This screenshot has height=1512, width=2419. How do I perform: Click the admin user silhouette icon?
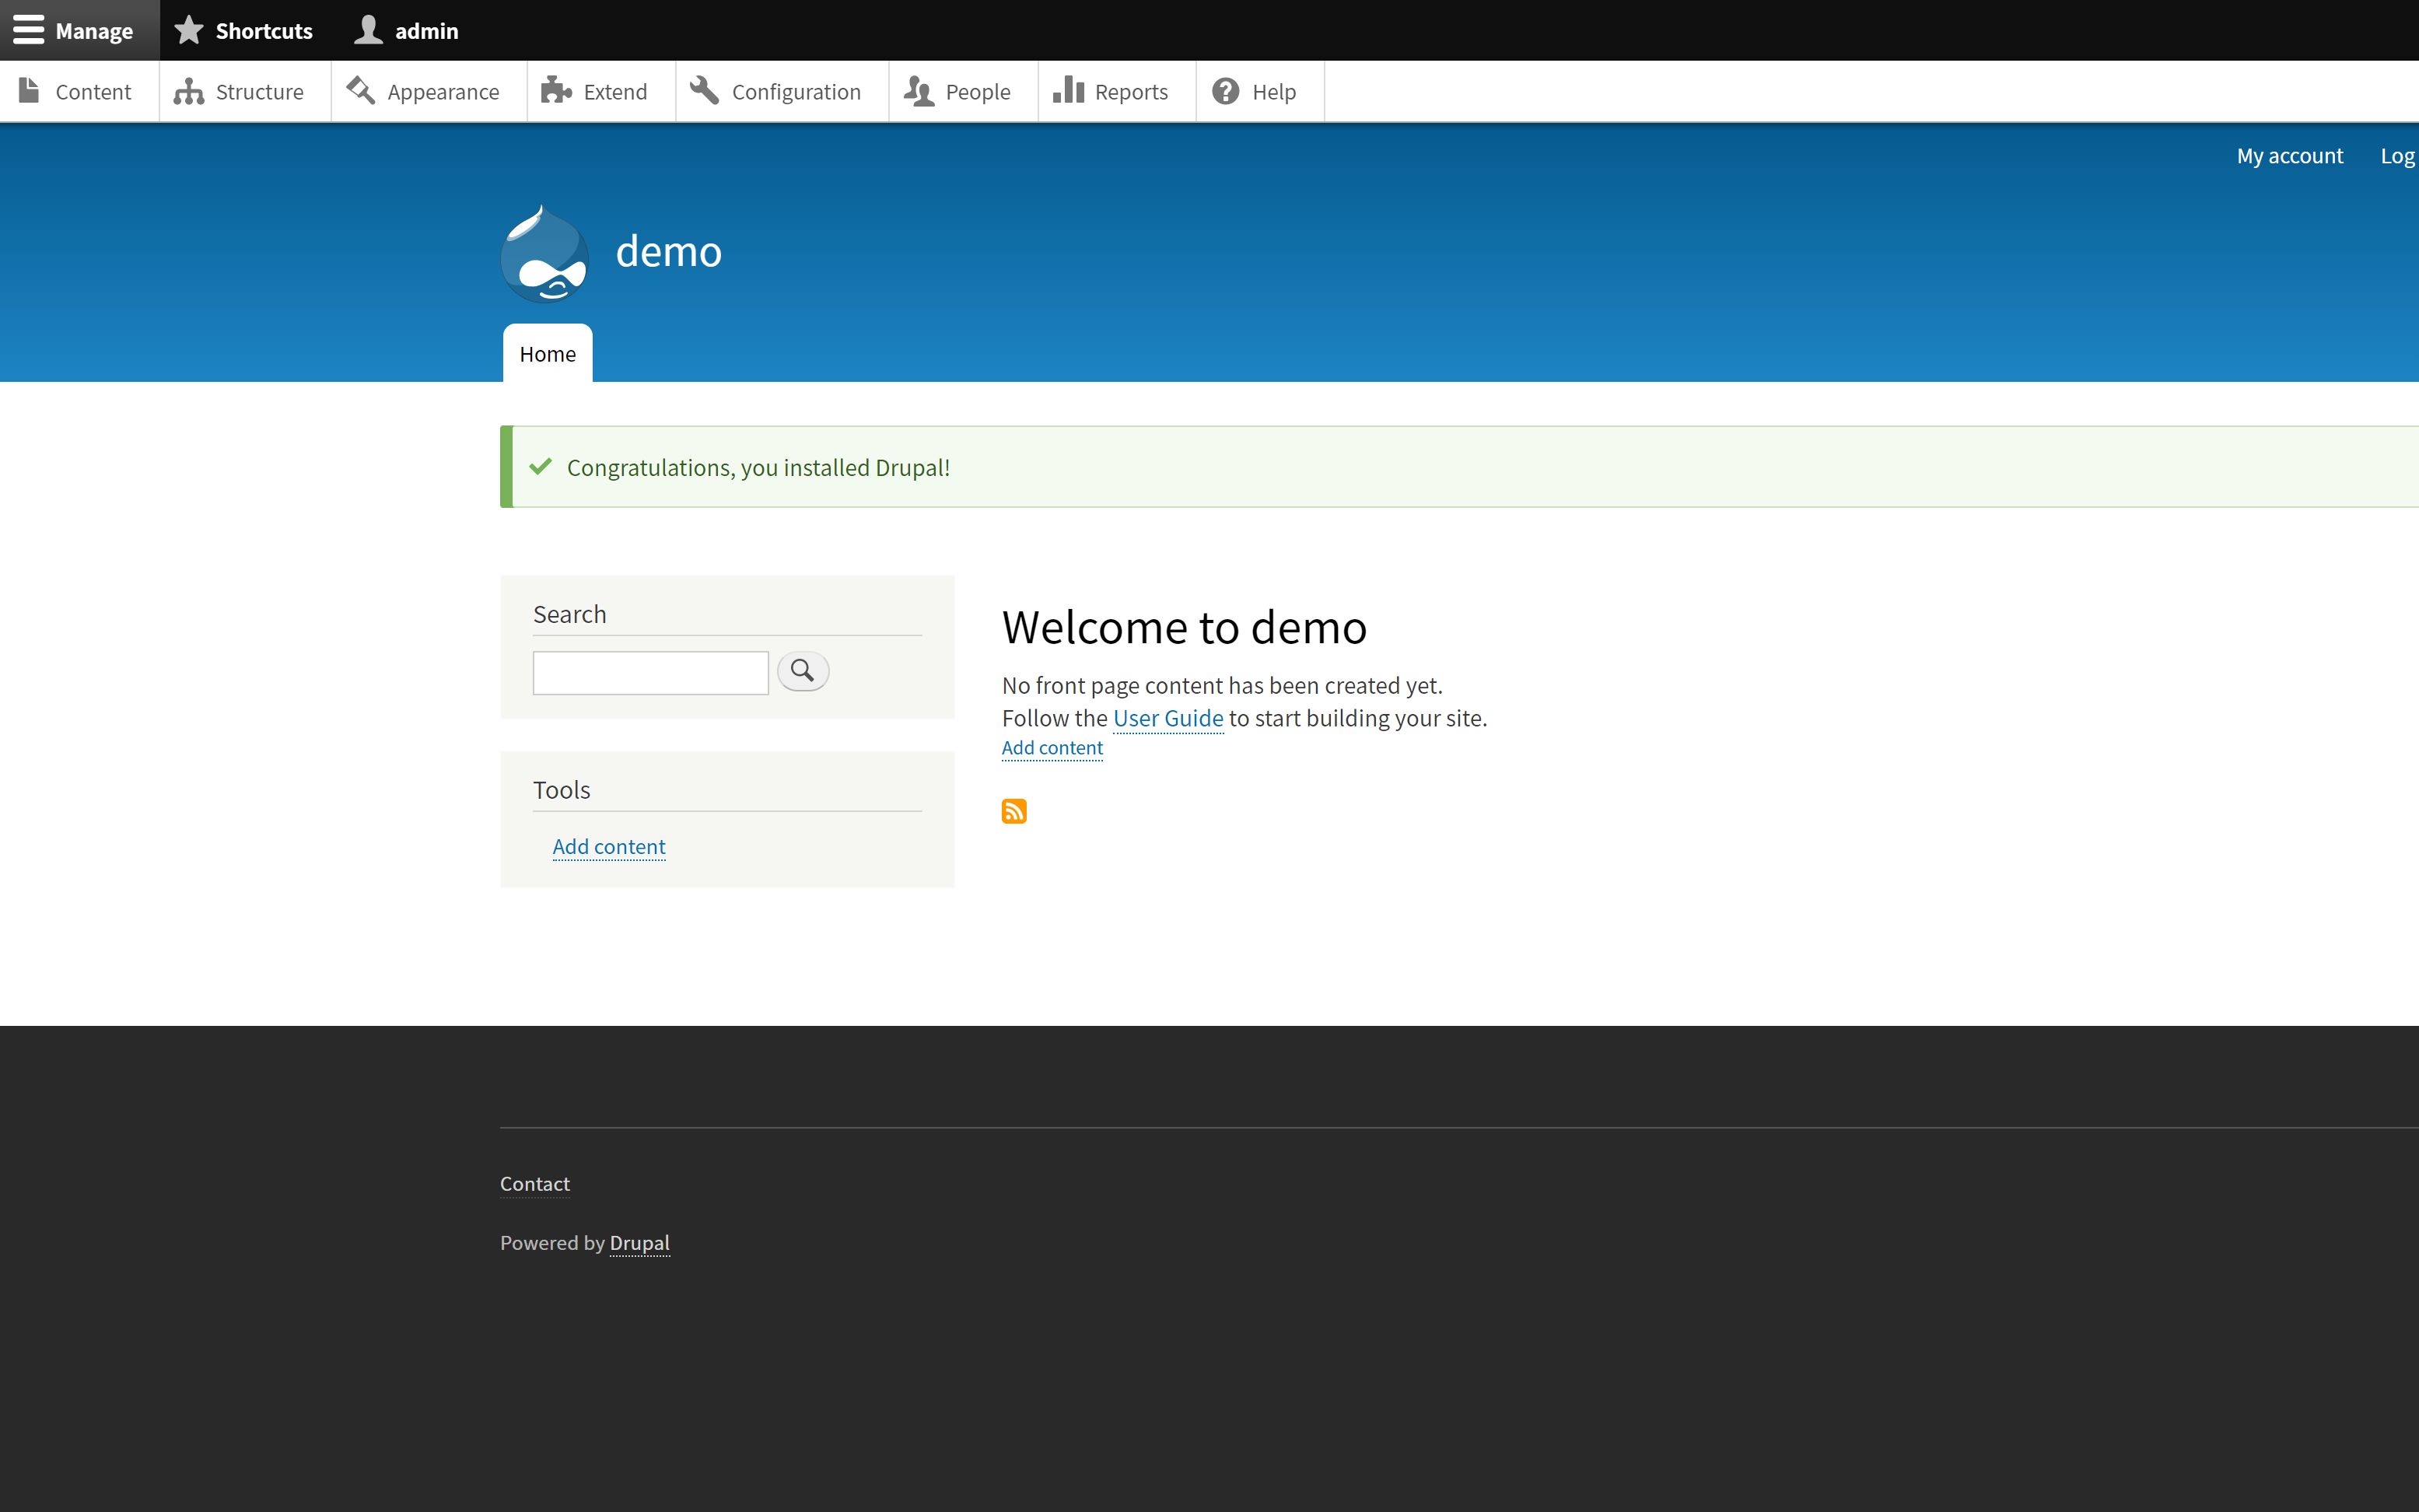(x=369, y=30)
